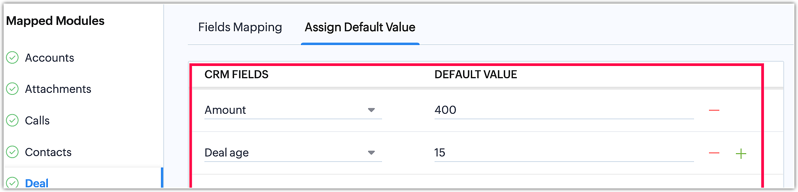
Task: Click the green check icon beside Calls
Action: coord(13,120)
